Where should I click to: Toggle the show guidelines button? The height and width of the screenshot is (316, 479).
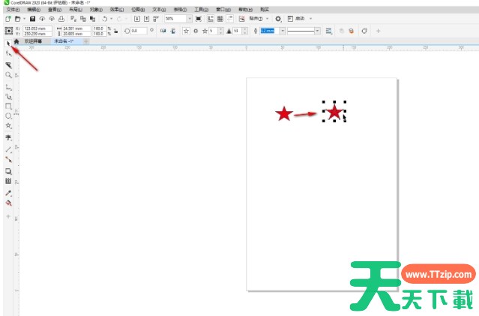click(x=229, y=19)
